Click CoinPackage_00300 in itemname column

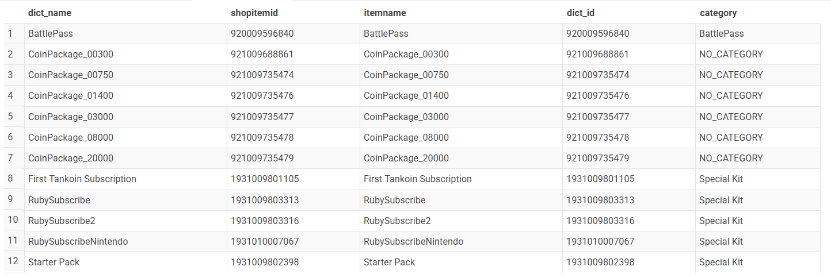tap(406, 55)
